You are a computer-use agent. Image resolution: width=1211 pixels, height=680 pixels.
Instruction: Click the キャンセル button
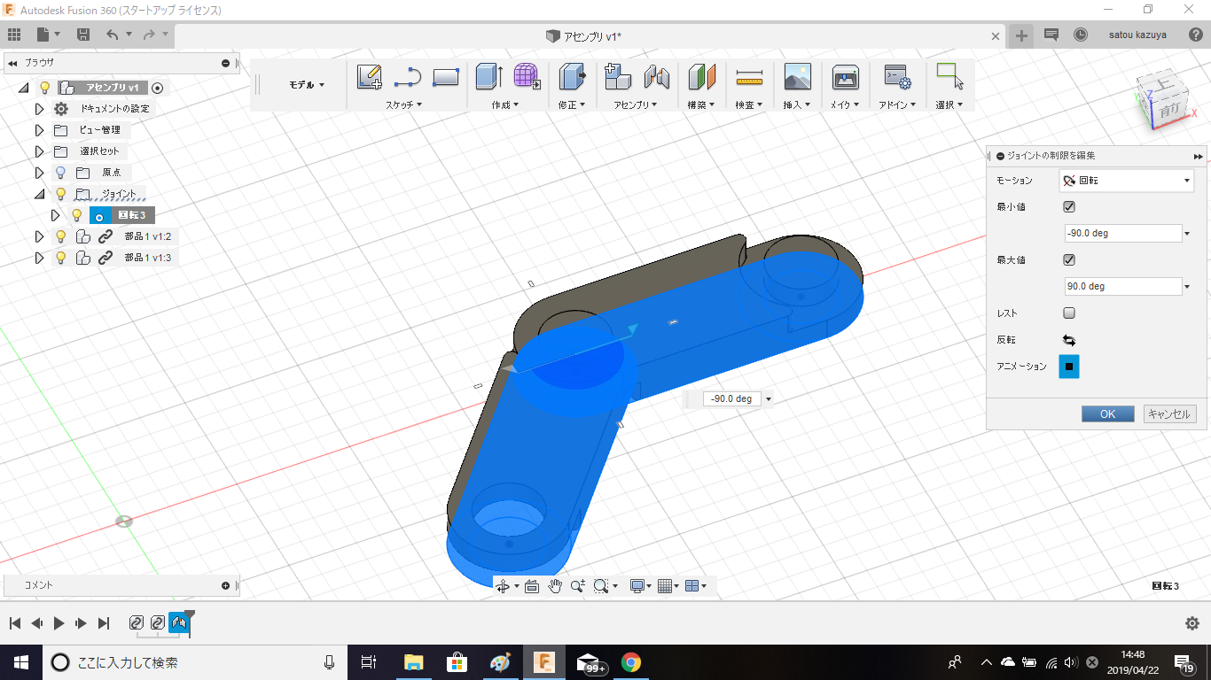[x=1169, y=413]
